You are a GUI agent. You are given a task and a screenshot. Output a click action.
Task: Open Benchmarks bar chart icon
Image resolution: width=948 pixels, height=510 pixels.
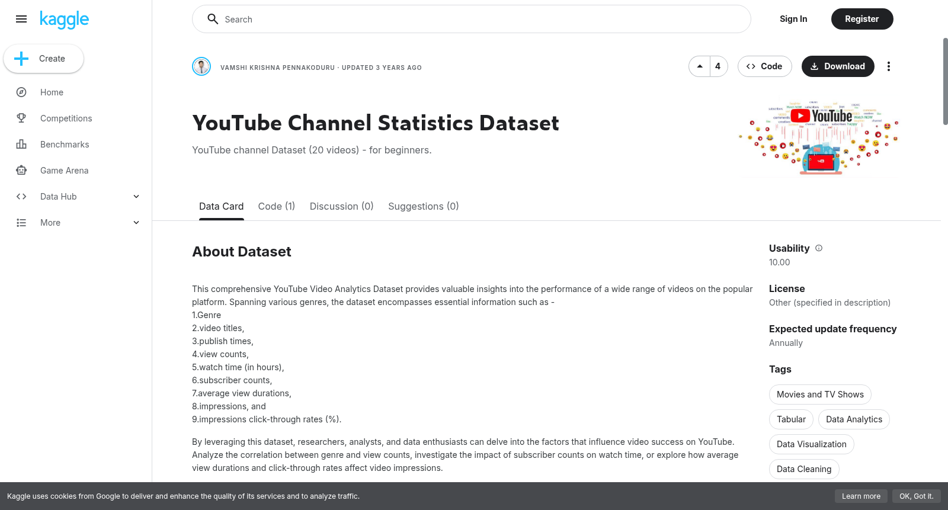point(21,145)
